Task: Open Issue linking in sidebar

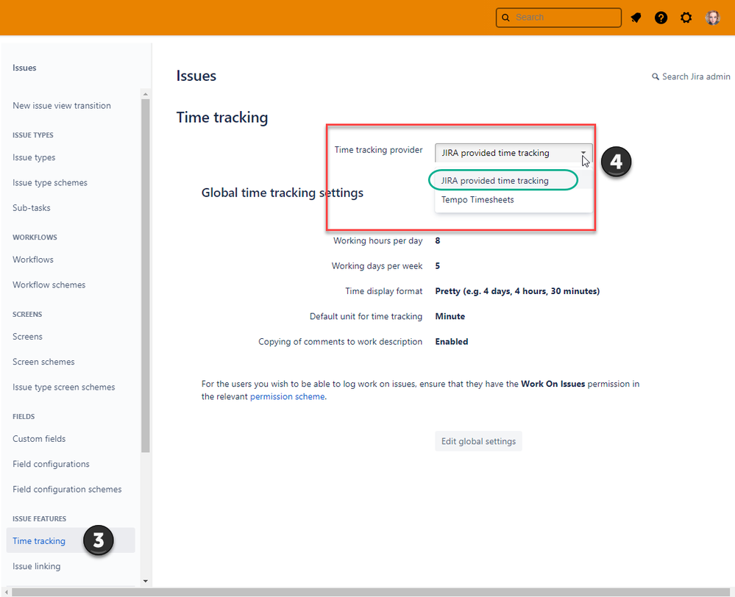Action: tap(37, 566)
